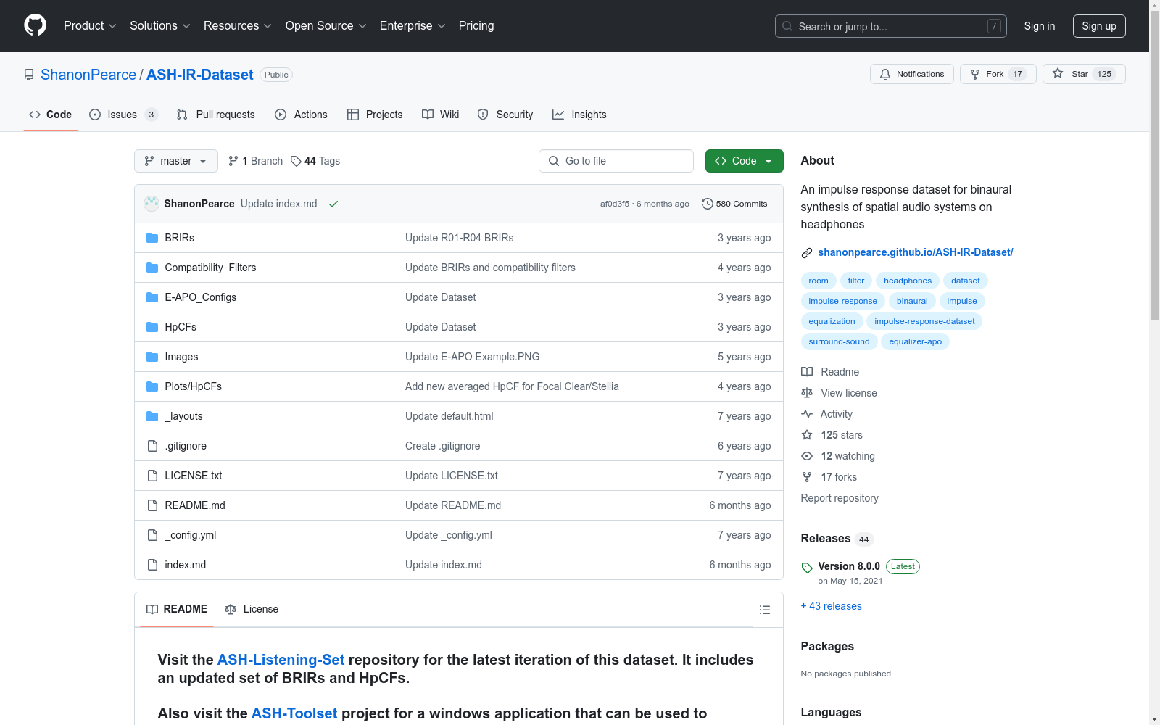The width and height of the screenshot is (1160, 725).
Task: Click the Images folder icon
Action: pyautogui.click(x=152, y=357)
